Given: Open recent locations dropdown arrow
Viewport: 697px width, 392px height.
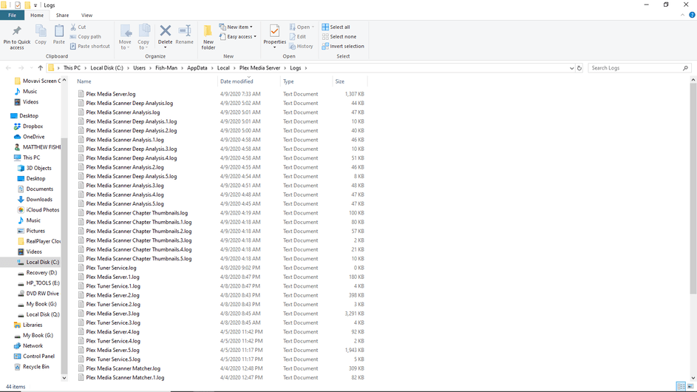Looking at the screenshot, I should 31,68.
